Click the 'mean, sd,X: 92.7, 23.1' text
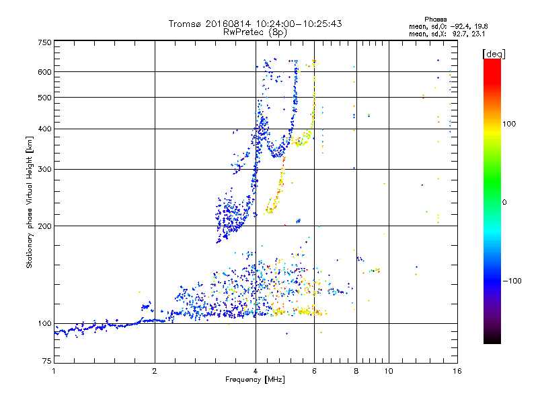The width and height of the screenshot is (538, 404). coord(447,34)
